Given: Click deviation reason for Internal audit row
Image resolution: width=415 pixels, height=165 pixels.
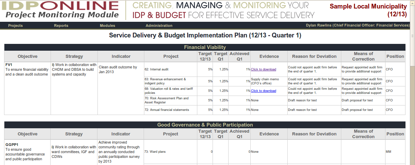Looking at the screenshot, I should click(312, 69).
